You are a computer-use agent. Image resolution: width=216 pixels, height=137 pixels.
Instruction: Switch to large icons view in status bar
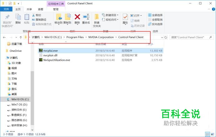[x=213, y=134]
